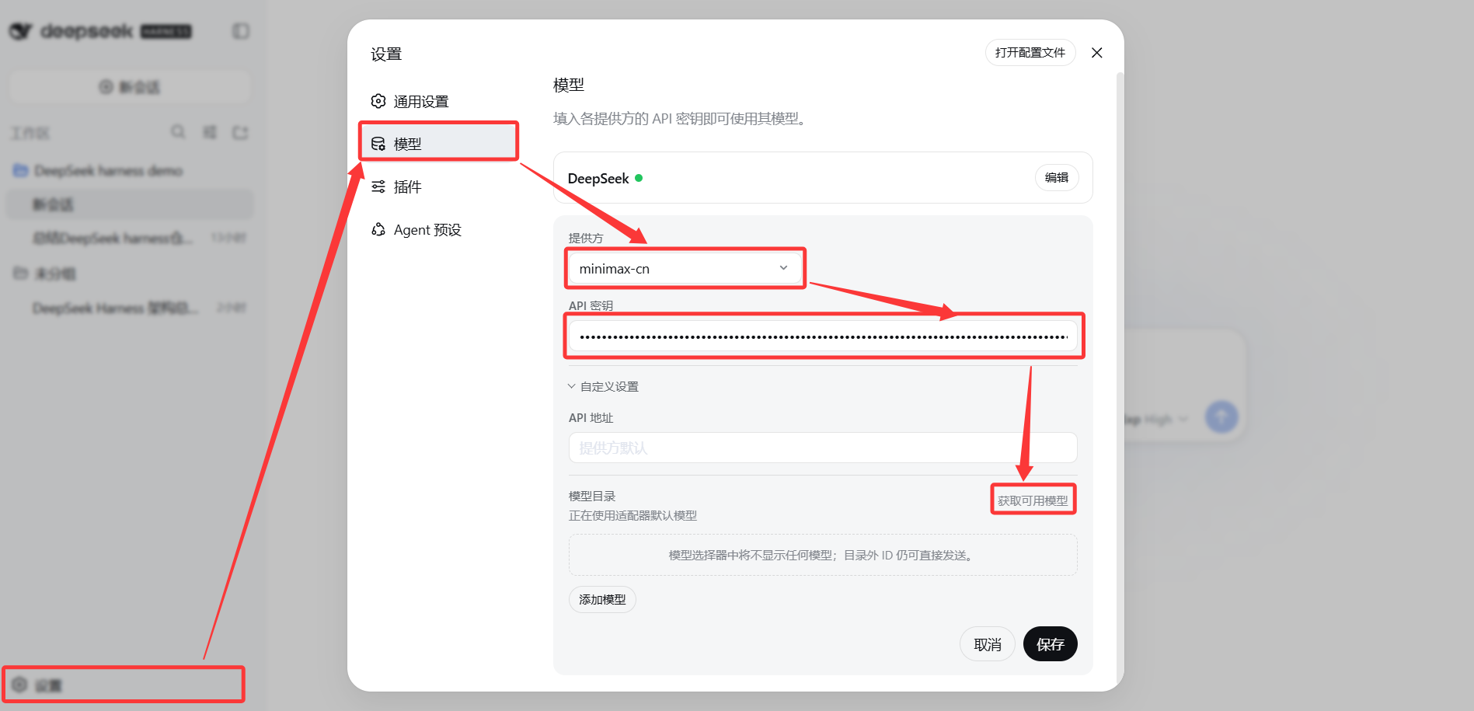The height and width of the screenshot is (711, 1474).
Task: Click the API 地址 input field
Action: 823,448
